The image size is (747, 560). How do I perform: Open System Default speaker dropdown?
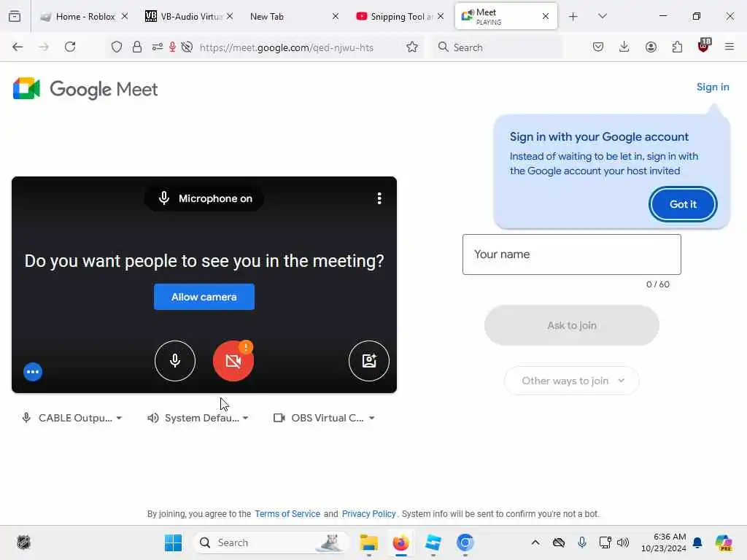[198, 418]
